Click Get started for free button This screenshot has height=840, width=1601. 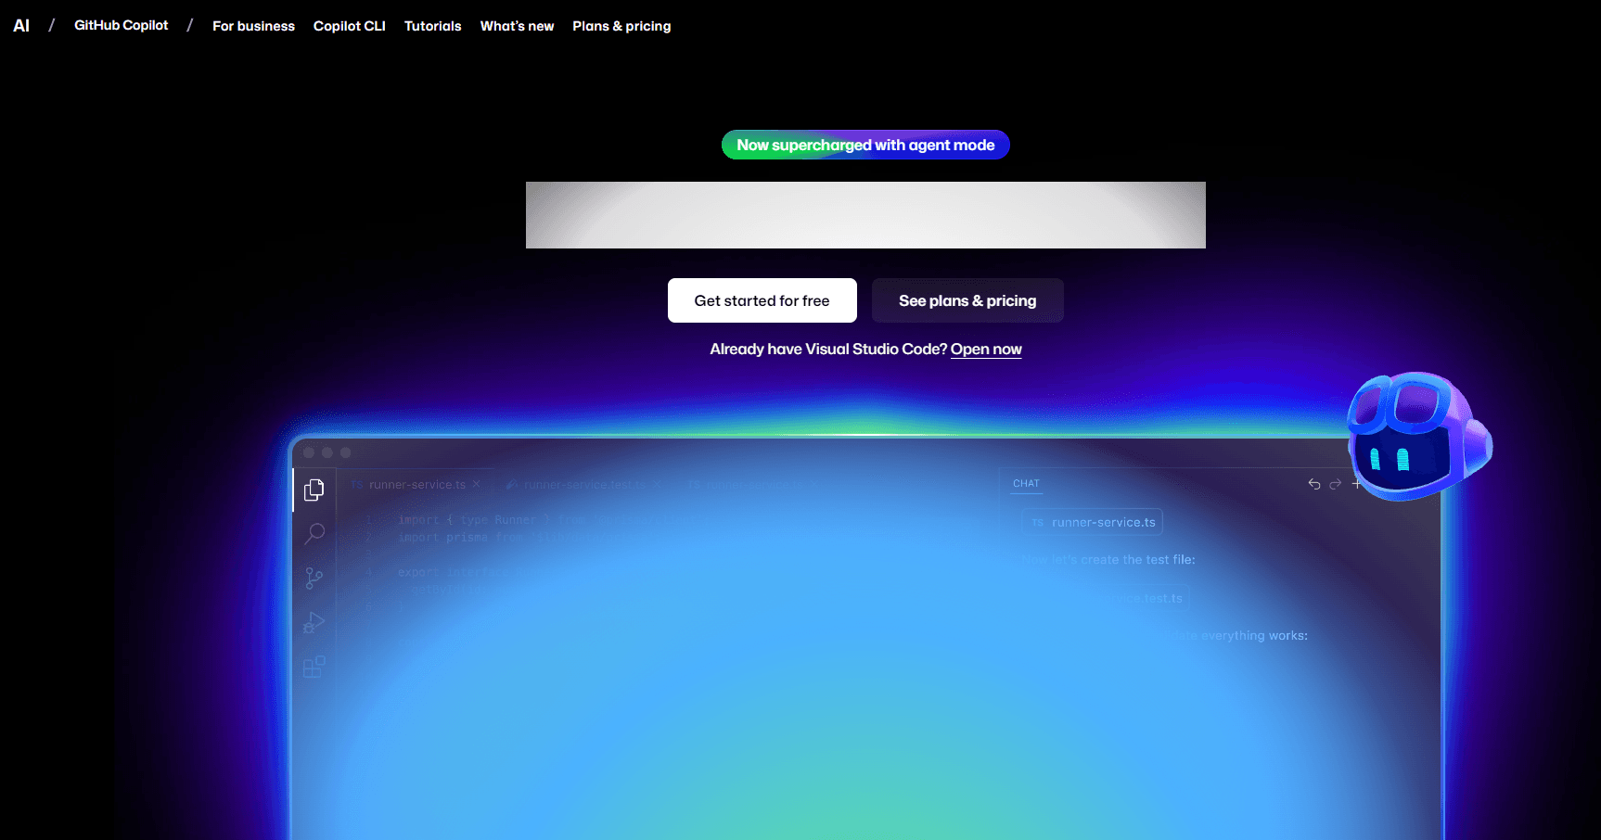[x=762, y=300]
